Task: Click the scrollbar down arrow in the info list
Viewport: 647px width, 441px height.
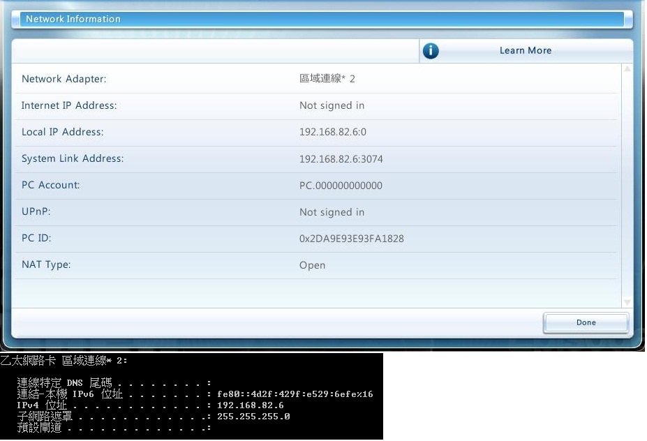Action: click(627, 302)
